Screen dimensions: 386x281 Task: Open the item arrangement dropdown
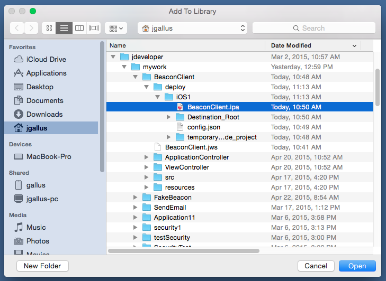pyautogui.click(x=116, y=28)
